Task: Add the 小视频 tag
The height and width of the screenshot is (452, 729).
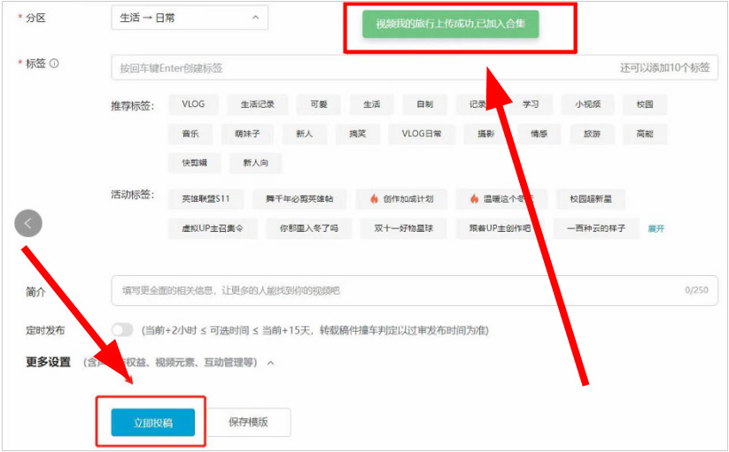Action: tap(587, 104)
